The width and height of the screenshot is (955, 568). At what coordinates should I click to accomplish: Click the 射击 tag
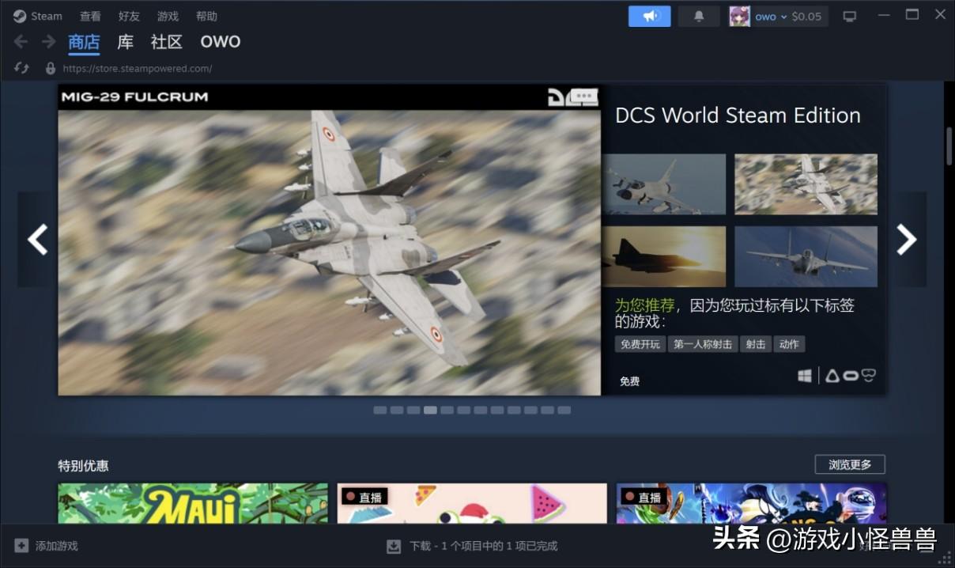coord(756,344)
